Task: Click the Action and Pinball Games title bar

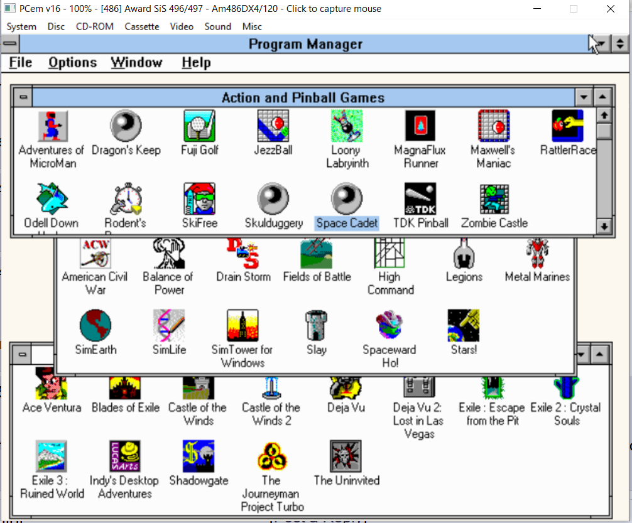Action: pos(303,97)
